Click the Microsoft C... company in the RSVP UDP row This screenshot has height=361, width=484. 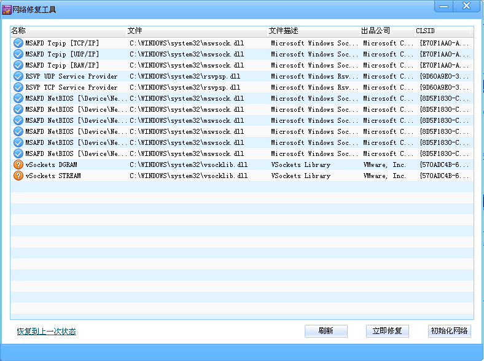click(x=388, y=76)
